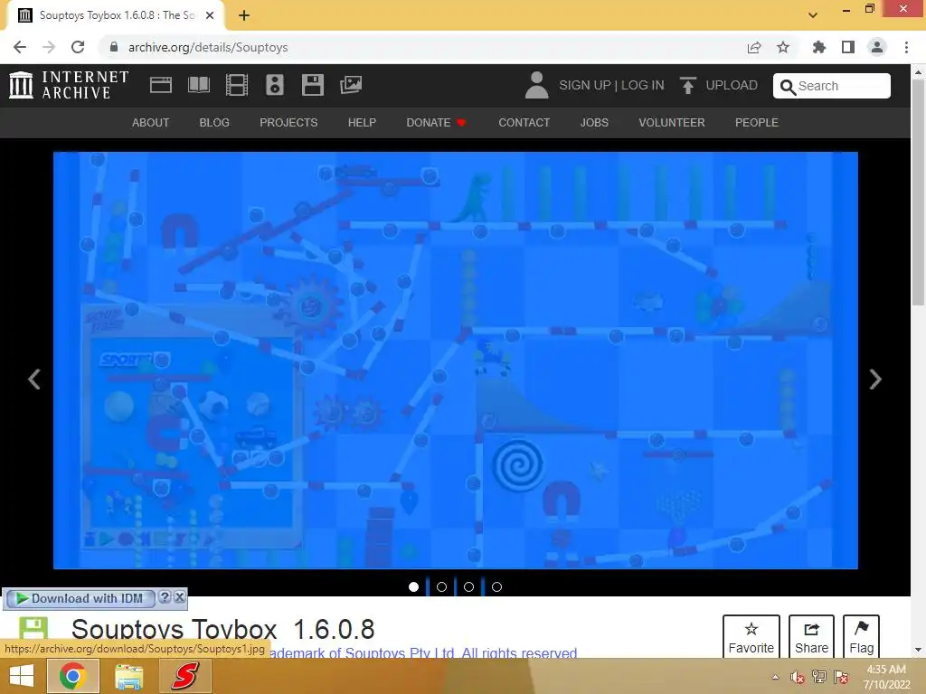Click the Share button
This screenshot has height=694, width=926.
pos(811,636)
